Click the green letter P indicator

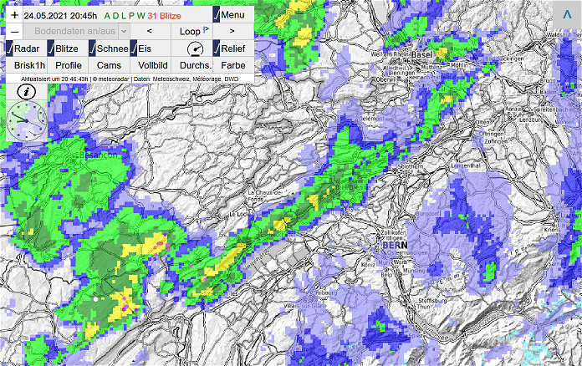131,16
